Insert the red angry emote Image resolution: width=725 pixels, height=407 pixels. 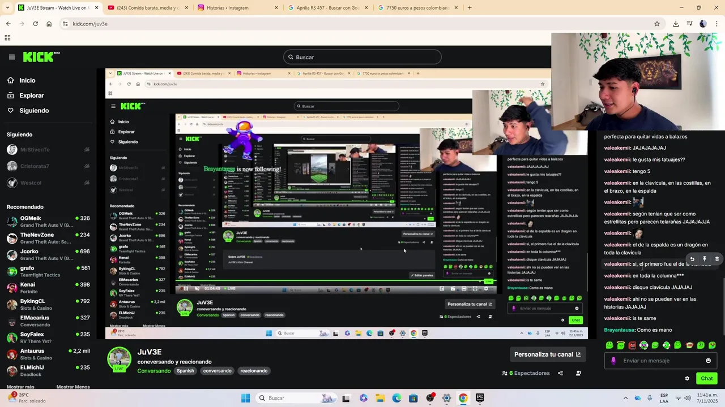coord(632,345)
